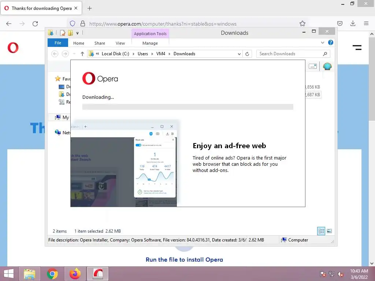The width and height of the screenshot is (375, 281).
Task: Close the 'Thanks for downloading Opera' tab
Action: 76,8
